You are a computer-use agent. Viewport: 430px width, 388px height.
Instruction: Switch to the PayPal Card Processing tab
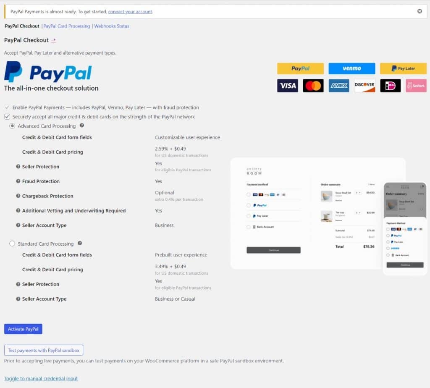point(67,26)
